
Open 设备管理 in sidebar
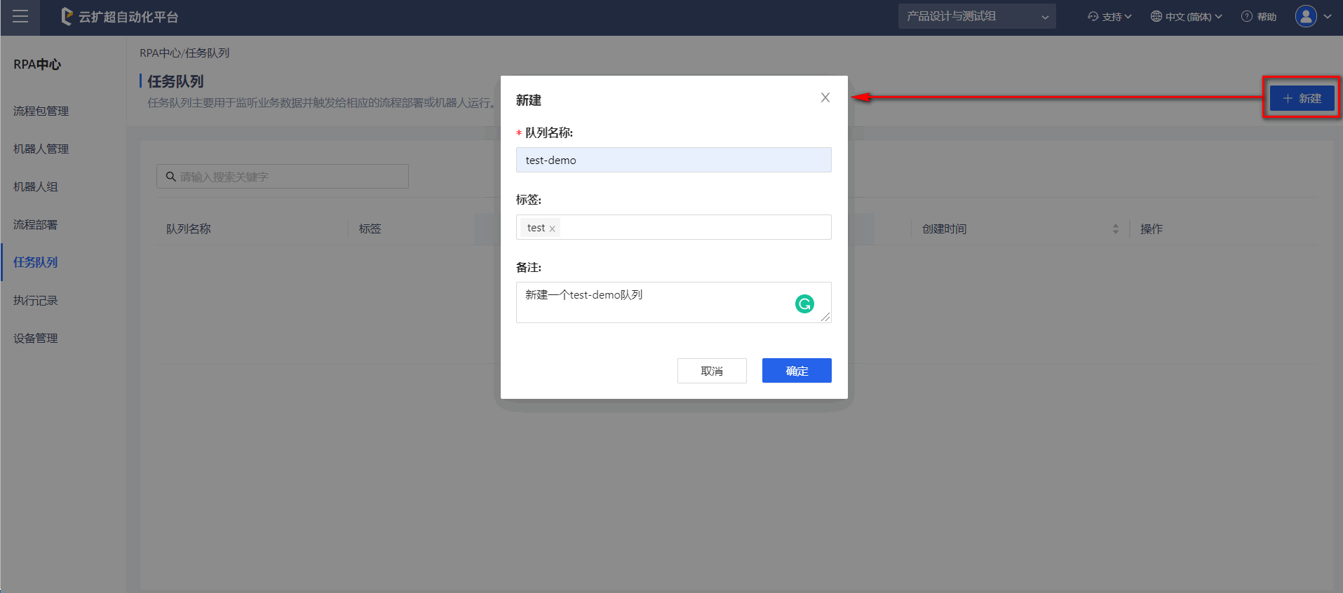36,338
